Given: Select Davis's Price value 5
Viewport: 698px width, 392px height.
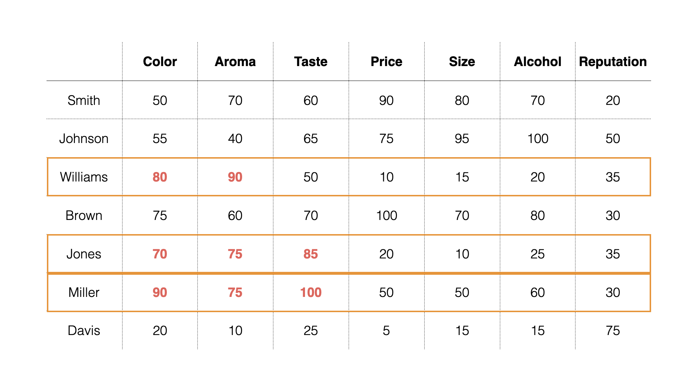Looking at the screenshot, I should click(386, 331).
